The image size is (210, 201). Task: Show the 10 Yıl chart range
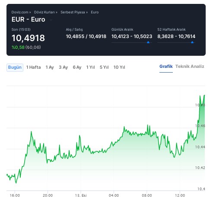pos(119,67)
